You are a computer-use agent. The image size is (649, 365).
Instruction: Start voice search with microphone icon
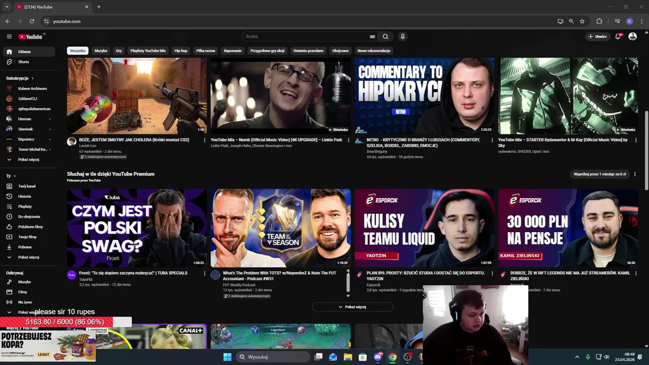(x=403, y=36)
